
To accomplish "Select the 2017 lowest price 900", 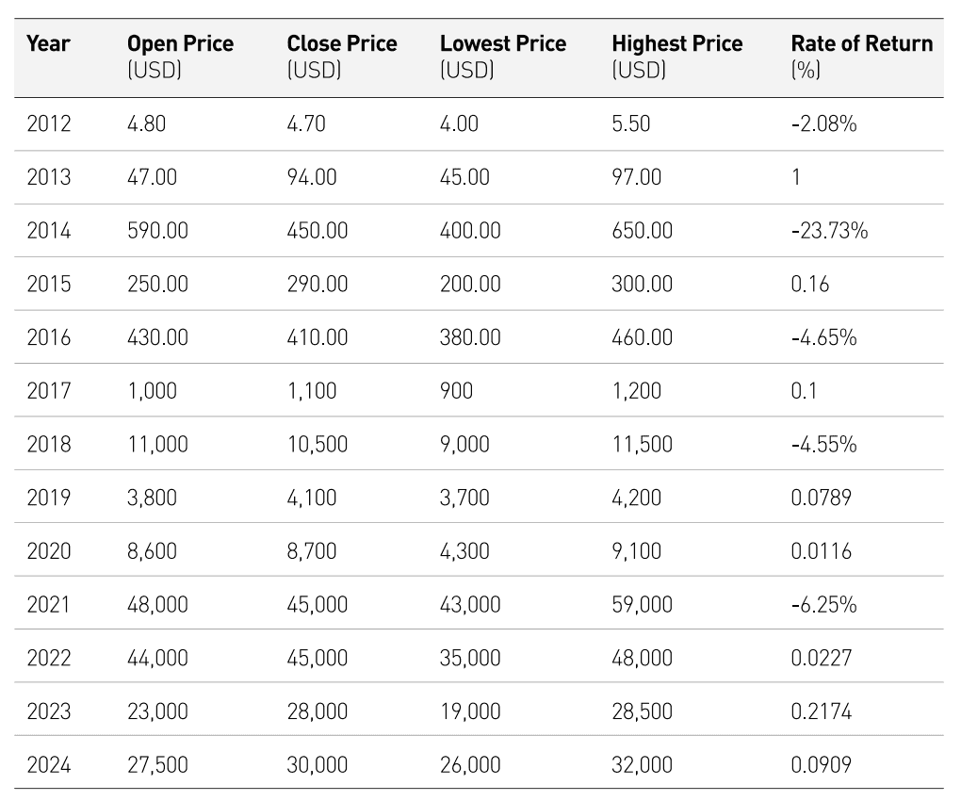I will point(456,390).
